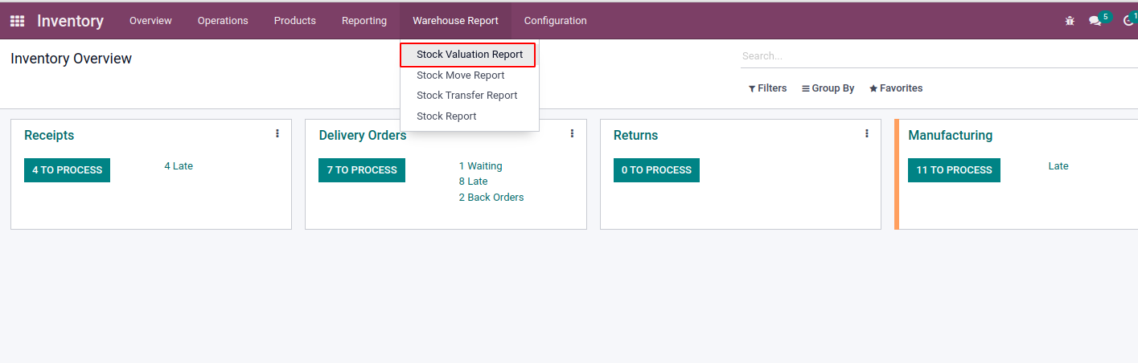Open Delivery Orders card three-dot menu
The image size is (1138, 363).
(x=572, y=134)
